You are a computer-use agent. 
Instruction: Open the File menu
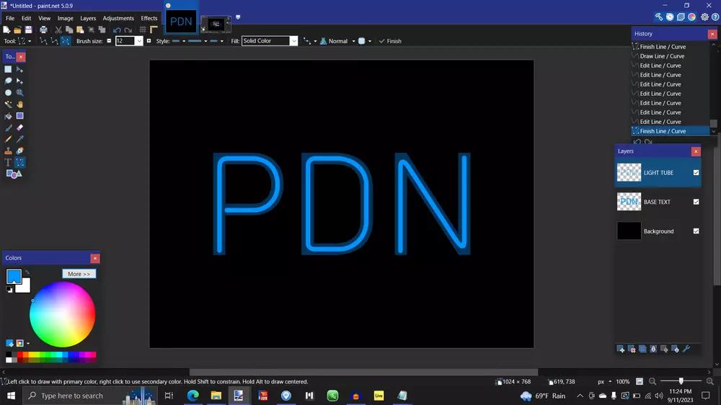(x=9, y=19)
